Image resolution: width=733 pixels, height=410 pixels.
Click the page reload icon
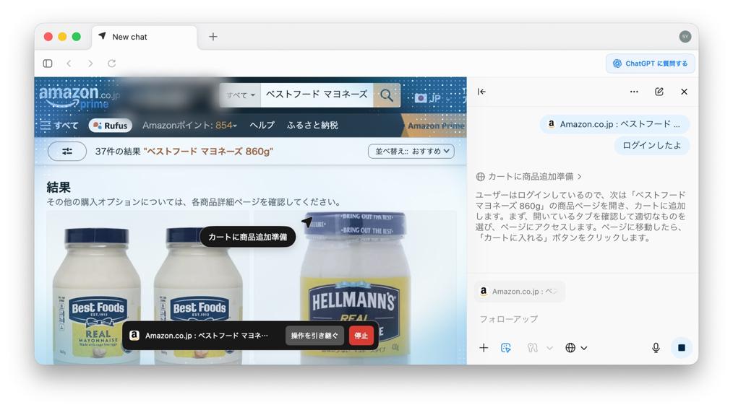[111, 64]
